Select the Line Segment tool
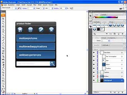 click(3, 35)
